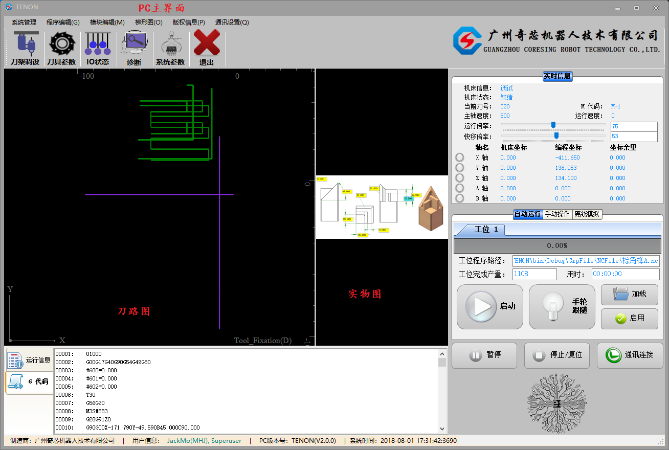The width and height of the screenshot is (669, 450).
Task: Open the 刀架调设 tool holder setup
Action: tap(25, 48)
